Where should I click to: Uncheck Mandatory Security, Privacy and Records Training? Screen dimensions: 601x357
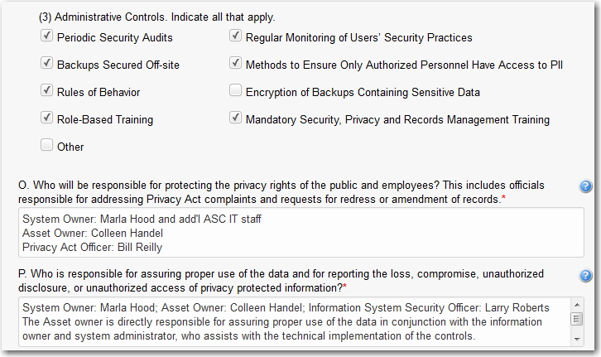click(236, 118)
